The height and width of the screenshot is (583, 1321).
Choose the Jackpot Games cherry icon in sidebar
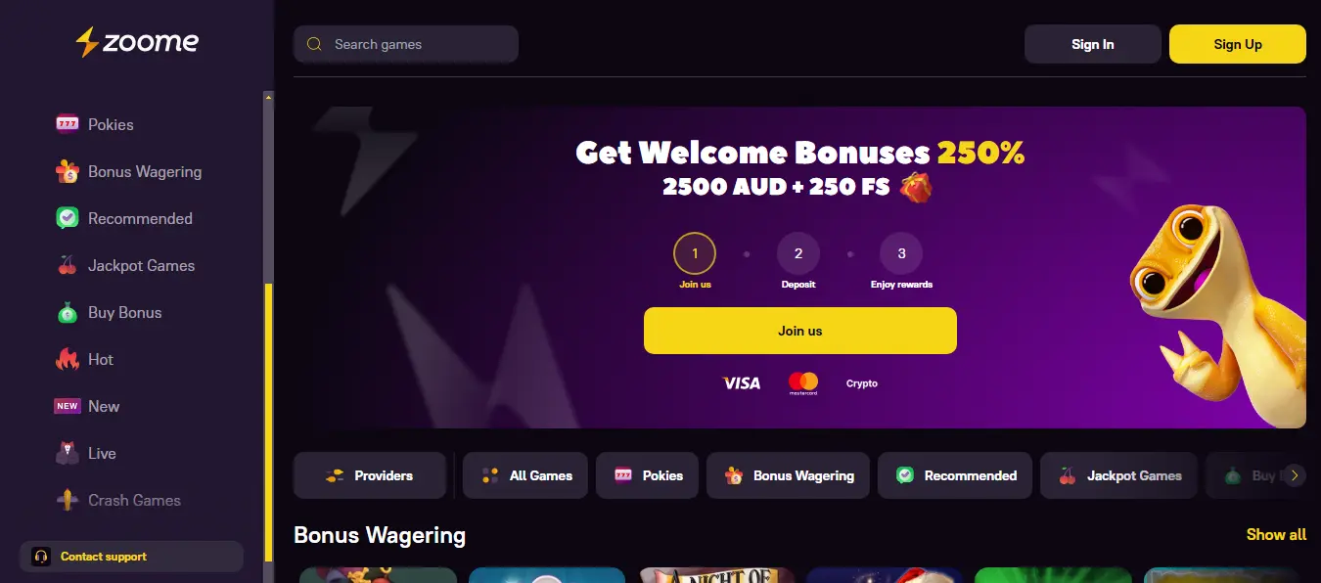(67, 265)
